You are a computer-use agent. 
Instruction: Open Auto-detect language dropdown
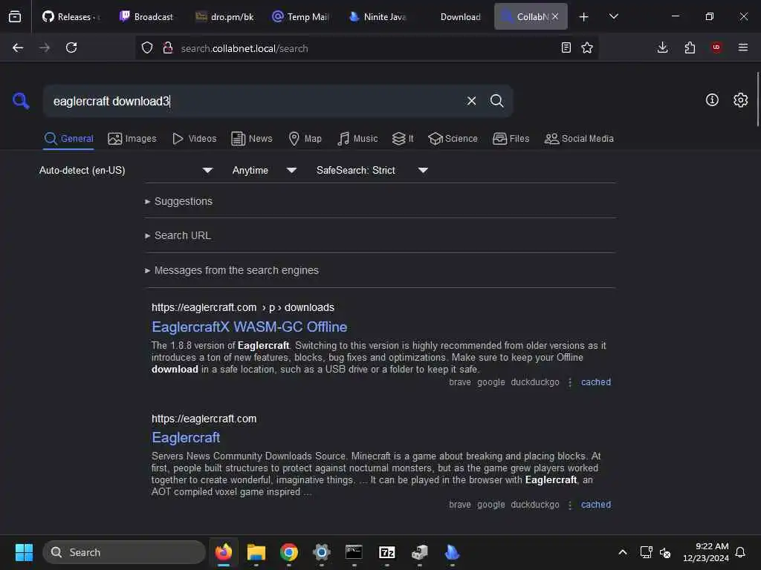[126, 170]
